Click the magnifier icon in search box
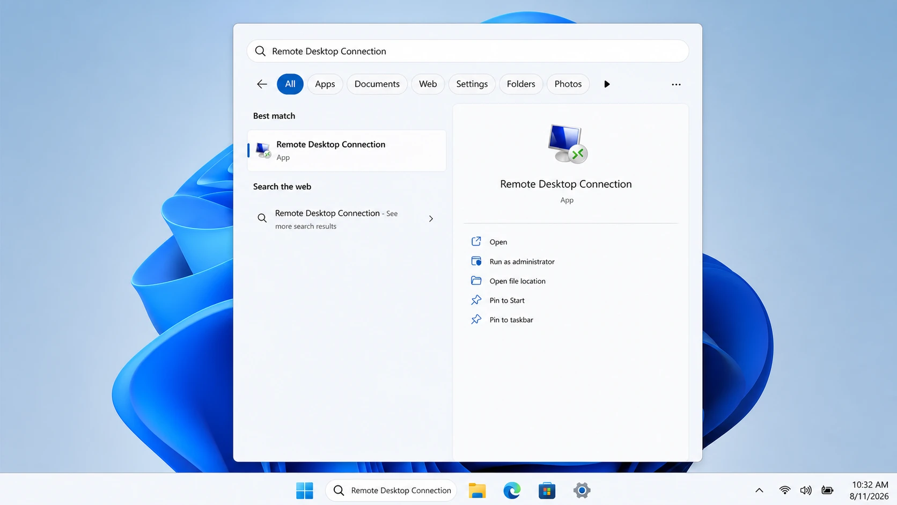 point(260,51)
